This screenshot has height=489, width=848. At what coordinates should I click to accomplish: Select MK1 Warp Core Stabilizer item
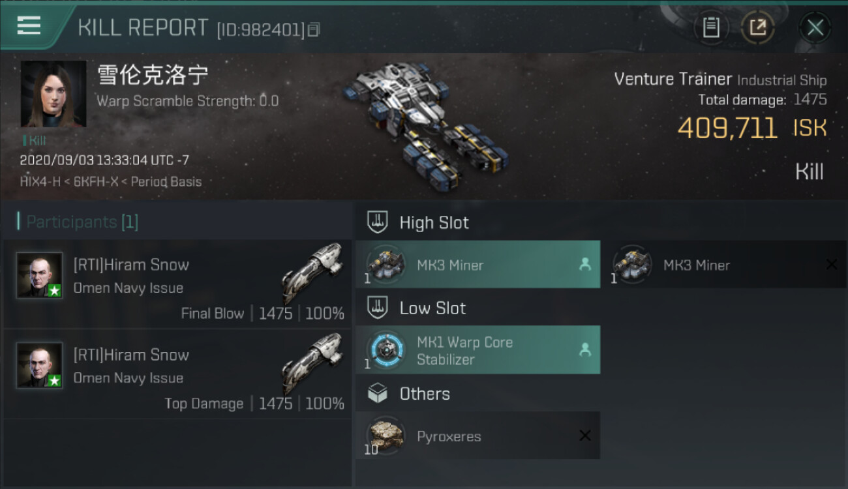477,350
